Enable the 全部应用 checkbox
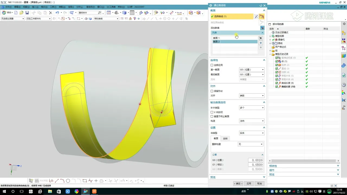347x195 pixels. (212, 65)
